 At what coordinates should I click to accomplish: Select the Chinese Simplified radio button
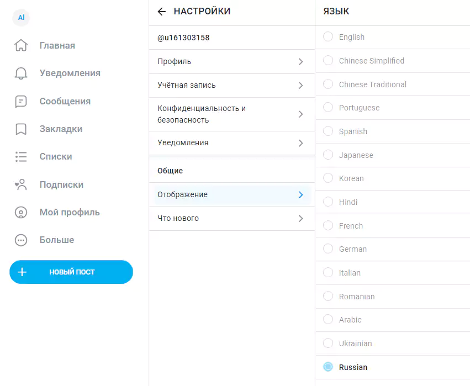pyautogui.click(x=328, y=60)
